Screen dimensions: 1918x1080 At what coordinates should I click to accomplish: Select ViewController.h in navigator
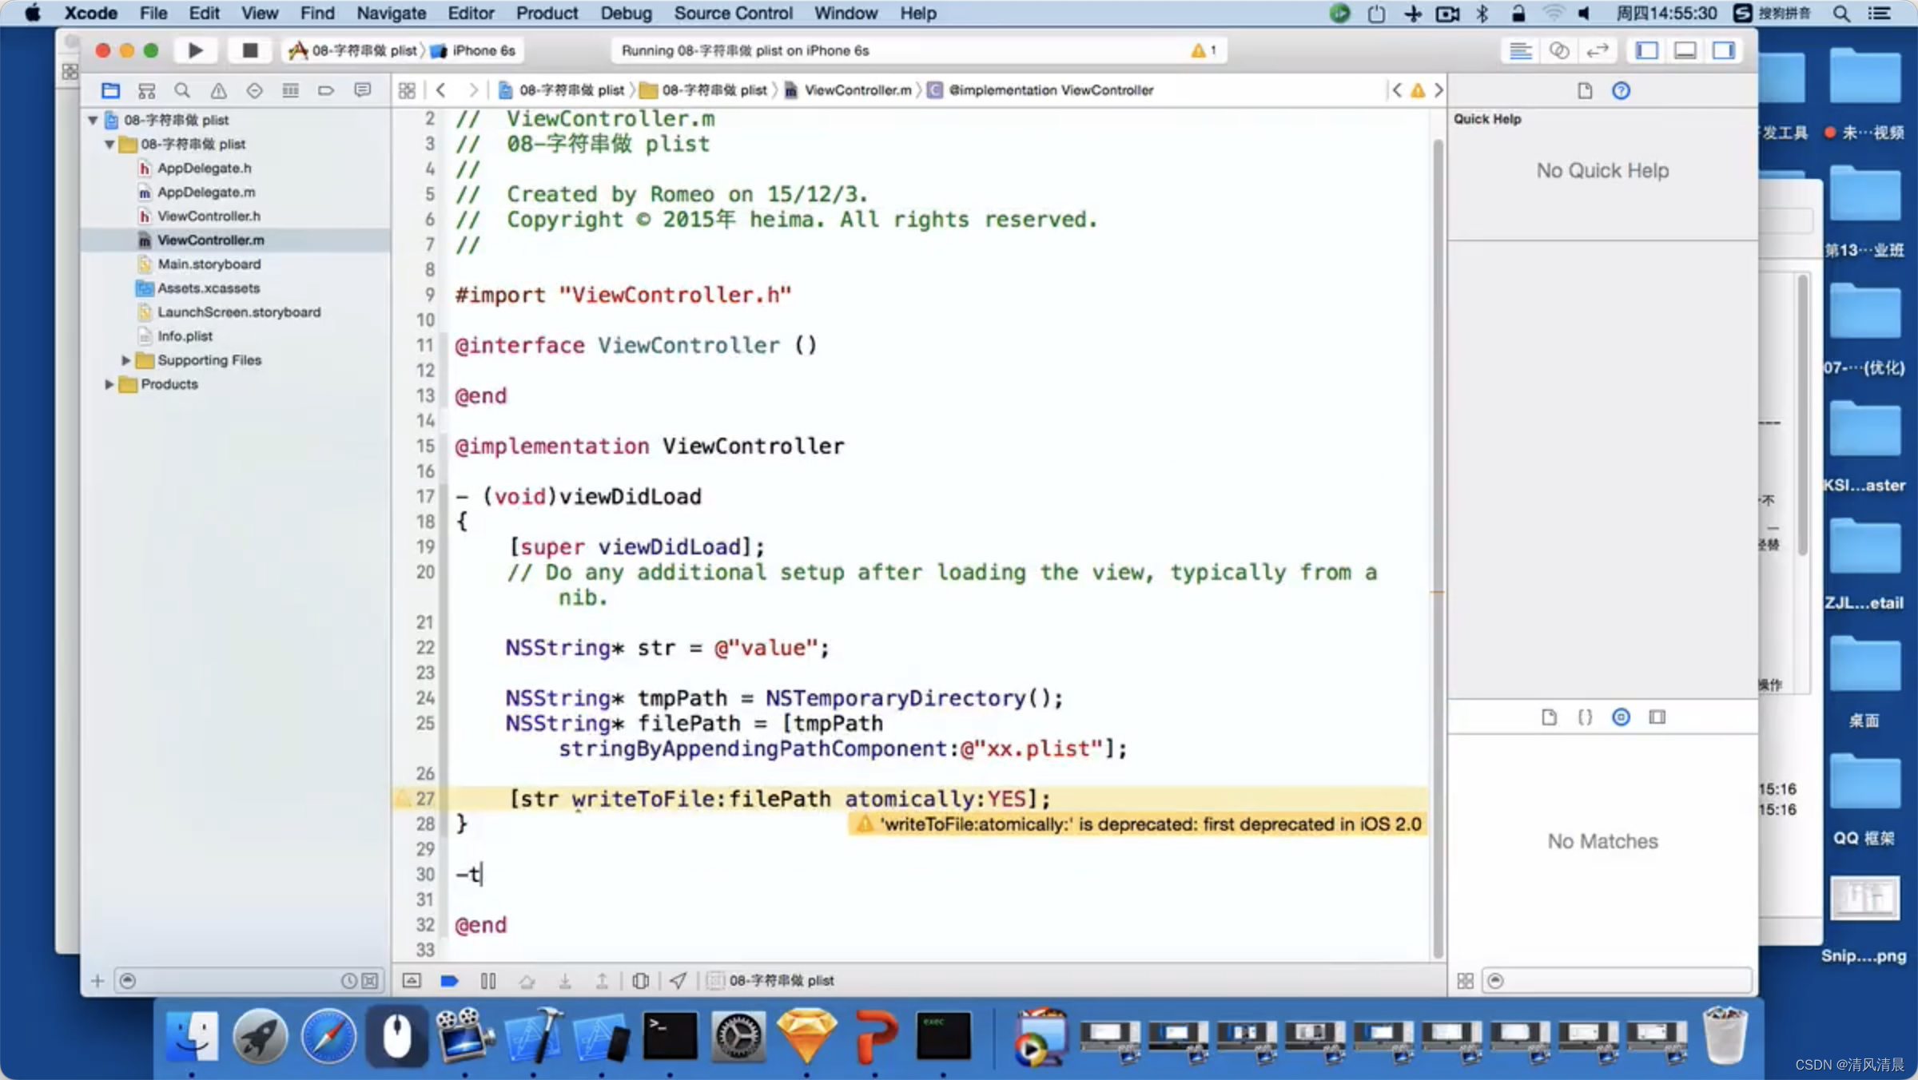[x=209, y=216]
